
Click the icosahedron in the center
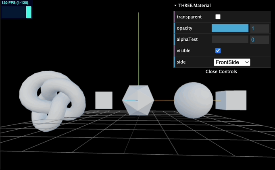click(138, 100)
